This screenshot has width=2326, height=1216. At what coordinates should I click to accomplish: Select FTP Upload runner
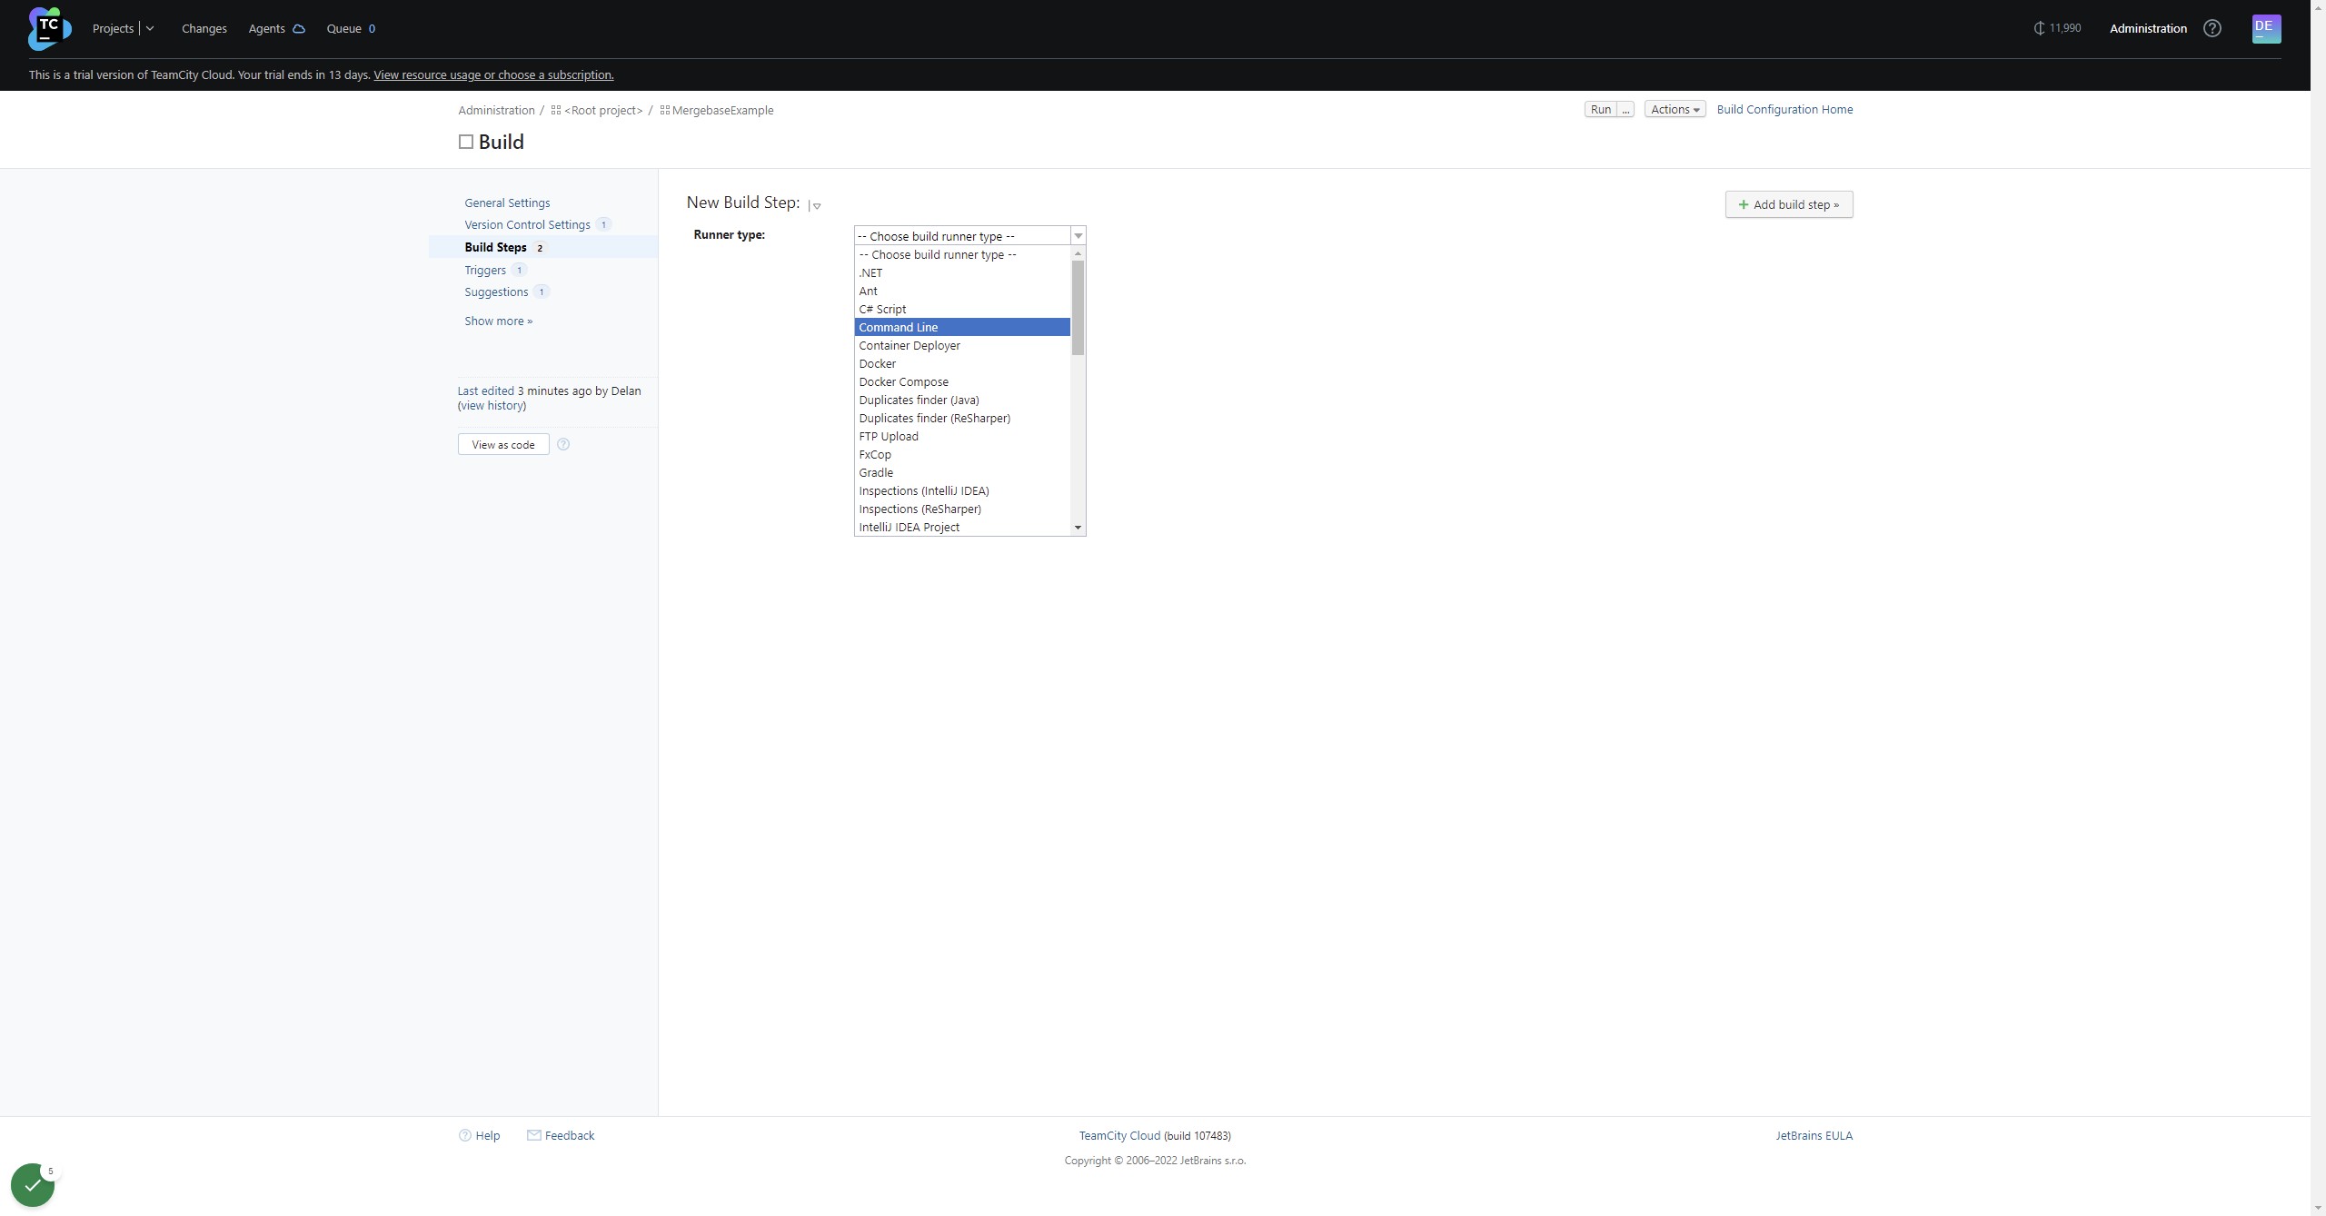tap(962, 436)
